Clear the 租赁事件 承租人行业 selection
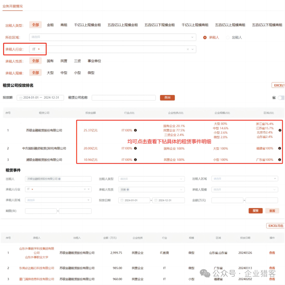 (85, 189)
